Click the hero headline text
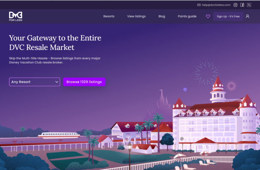This screenshot has width=260, height=170. click(x=55, y=42)
